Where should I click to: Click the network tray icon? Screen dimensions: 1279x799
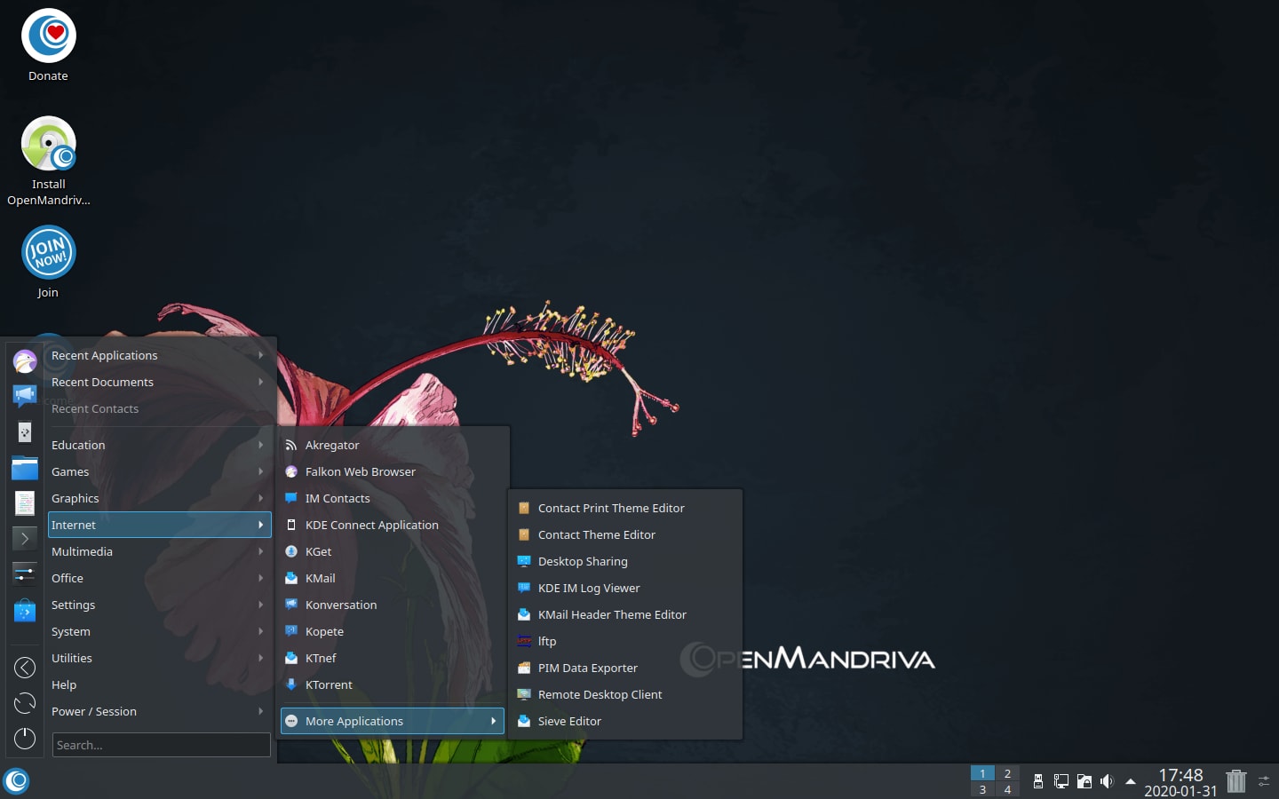[x=1061, y=781]
